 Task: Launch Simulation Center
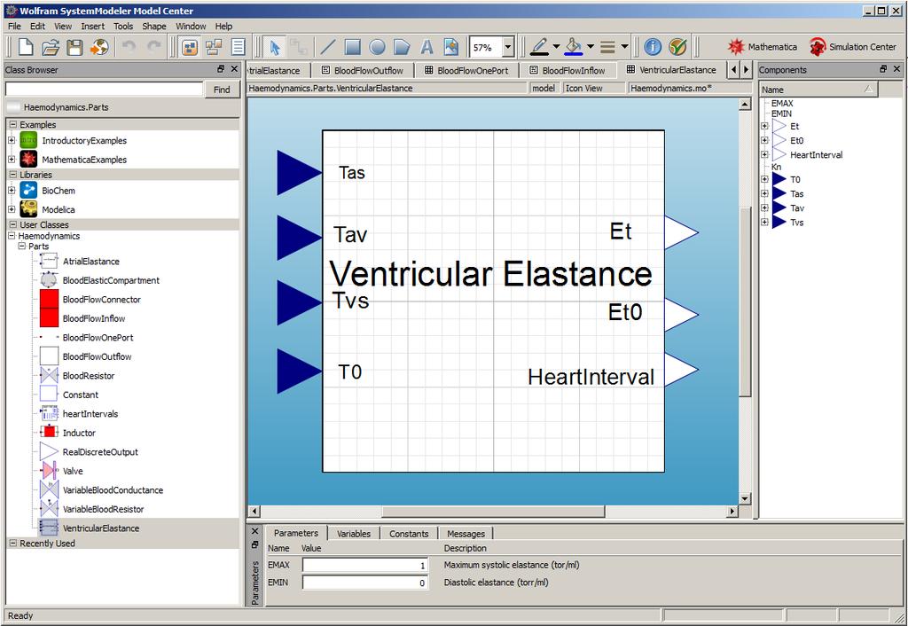point(852,47)
